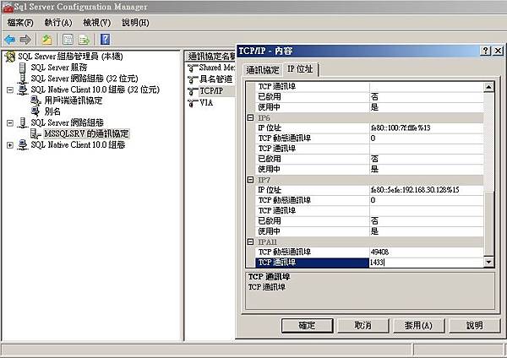Click the VIA protocol icon

[193, 103]
